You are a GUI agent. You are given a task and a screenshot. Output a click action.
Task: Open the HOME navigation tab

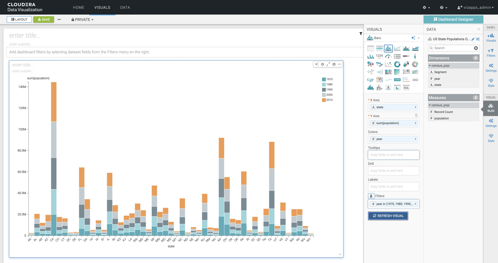[x=79, y=7]
